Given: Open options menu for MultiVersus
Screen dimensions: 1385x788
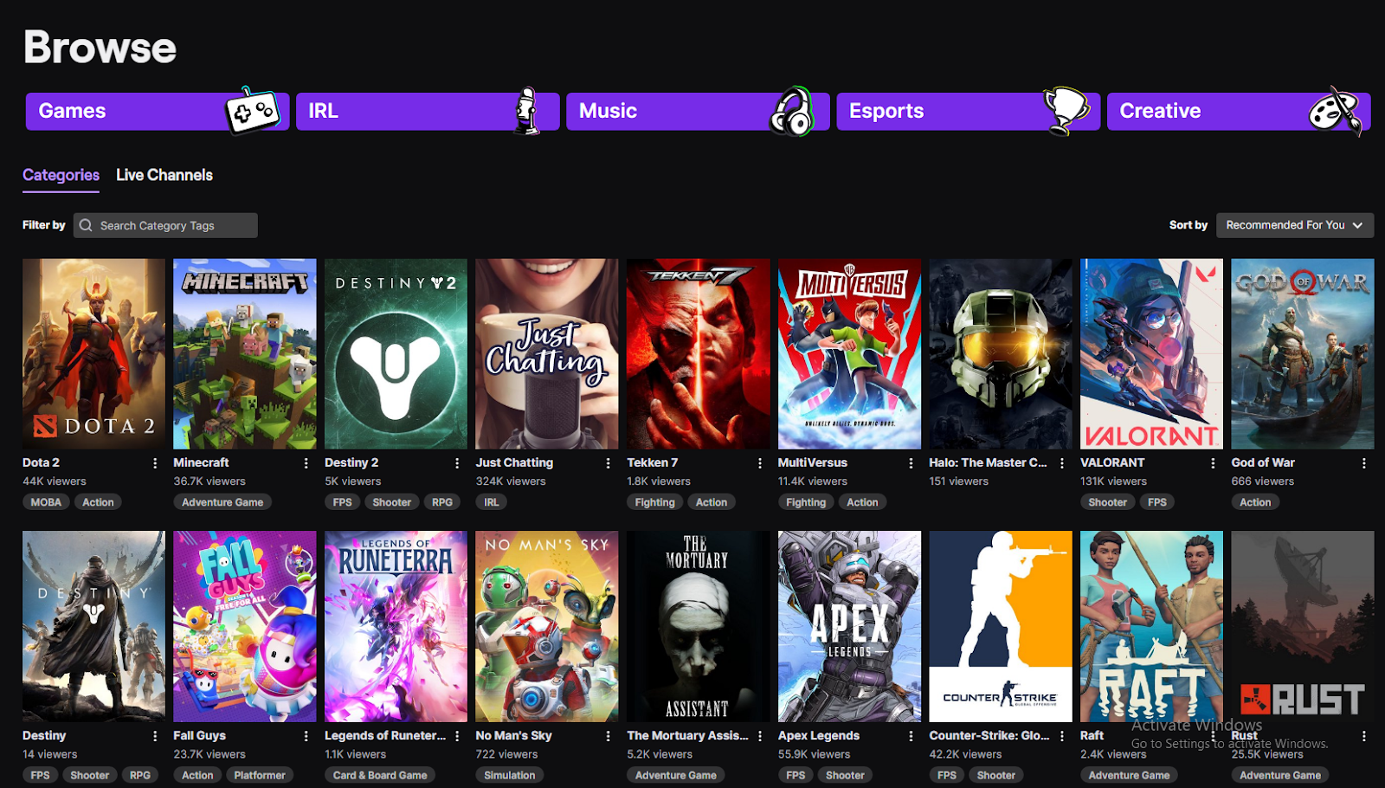Looking at the screenshot, I should 911,463.
